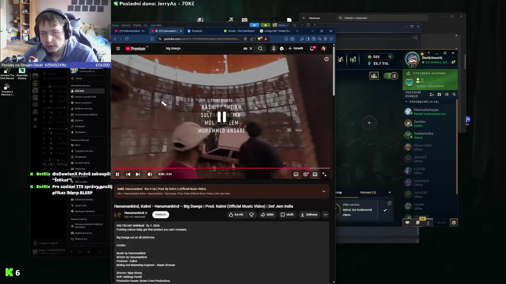
Task: Dislike the Big Dawgs video
Action: [251, 215]
